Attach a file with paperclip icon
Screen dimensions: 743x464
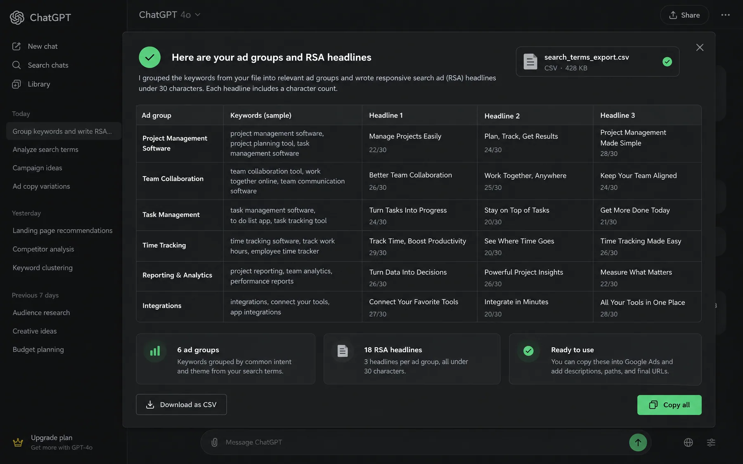click(214, 442)
